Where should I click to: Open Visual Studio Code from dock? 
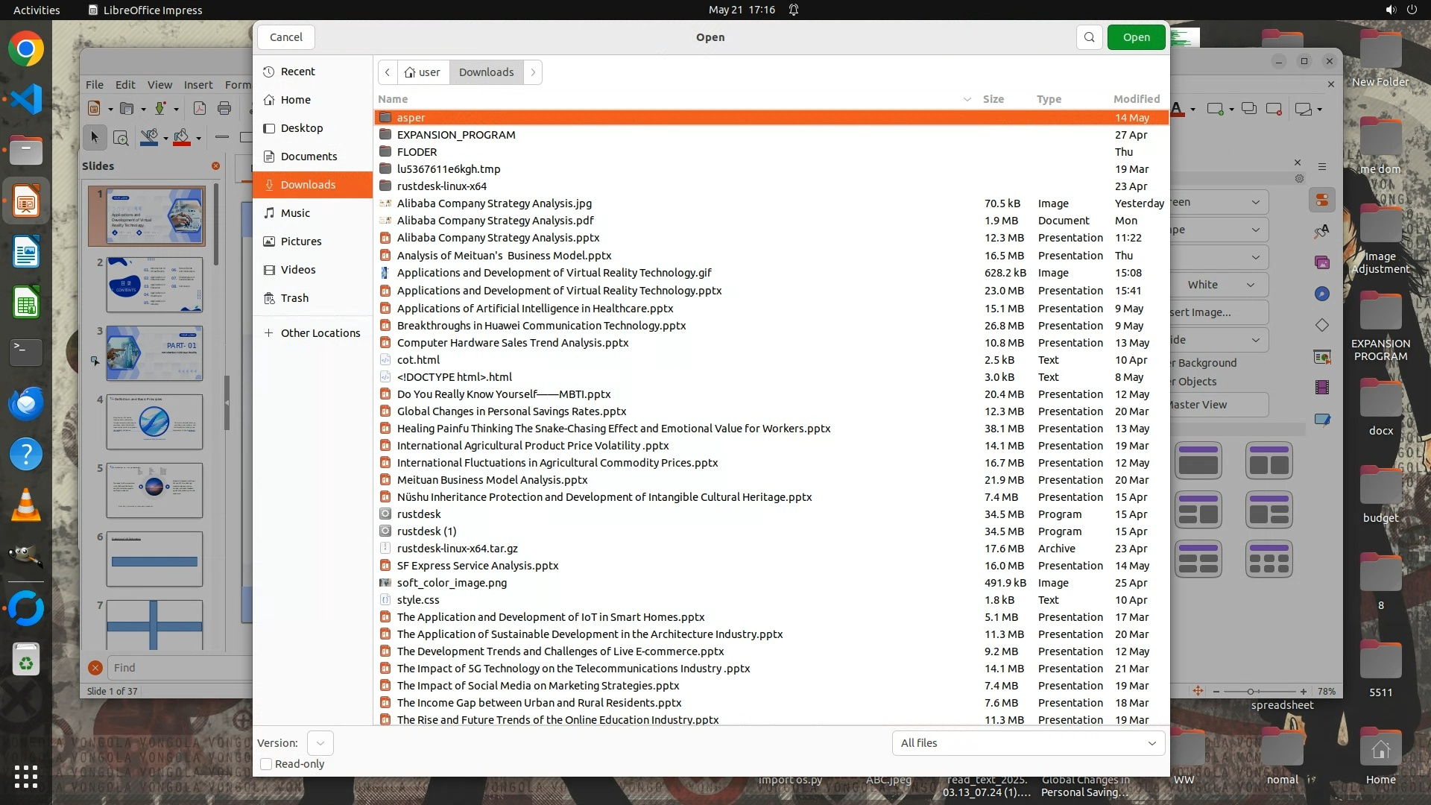point(26,99)
